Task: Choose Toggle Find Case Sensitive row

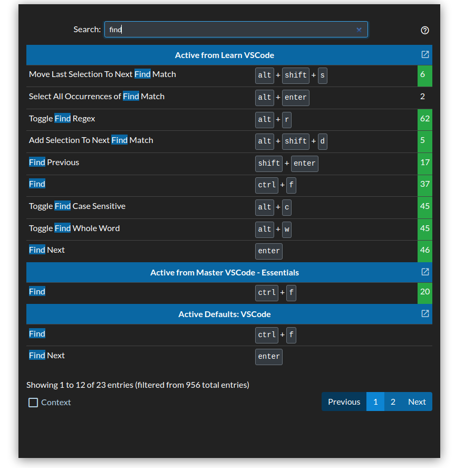Action: pyautogui.click(x=229, y=207)
